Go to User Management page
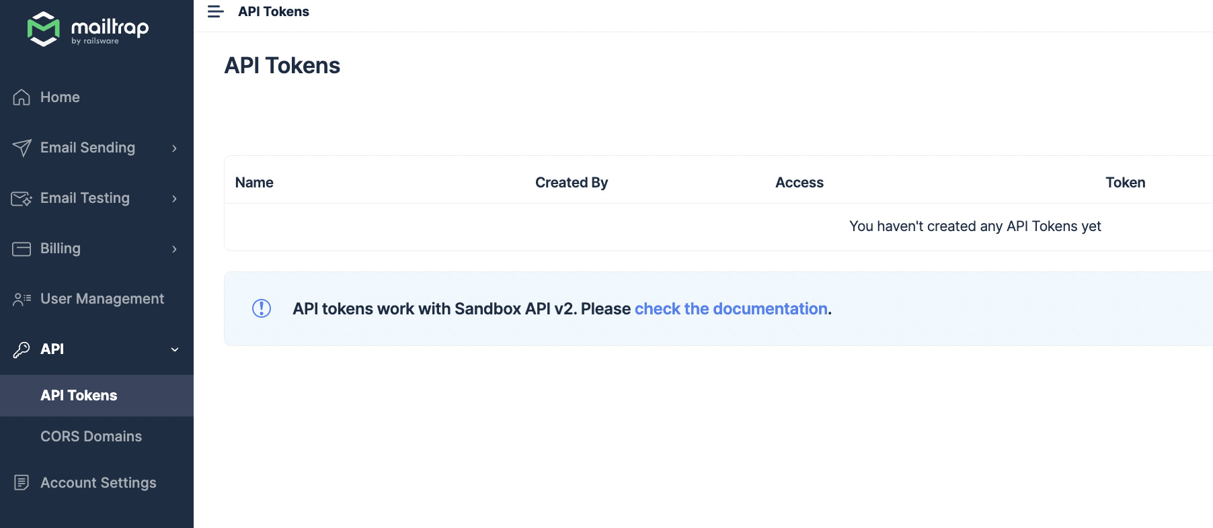The height and width of the screenshot is (528, 1213). click(x=102, y=299)
